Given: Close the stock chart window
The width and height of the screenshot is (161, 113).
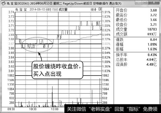Looking at the screenshot, I should 154,3.
